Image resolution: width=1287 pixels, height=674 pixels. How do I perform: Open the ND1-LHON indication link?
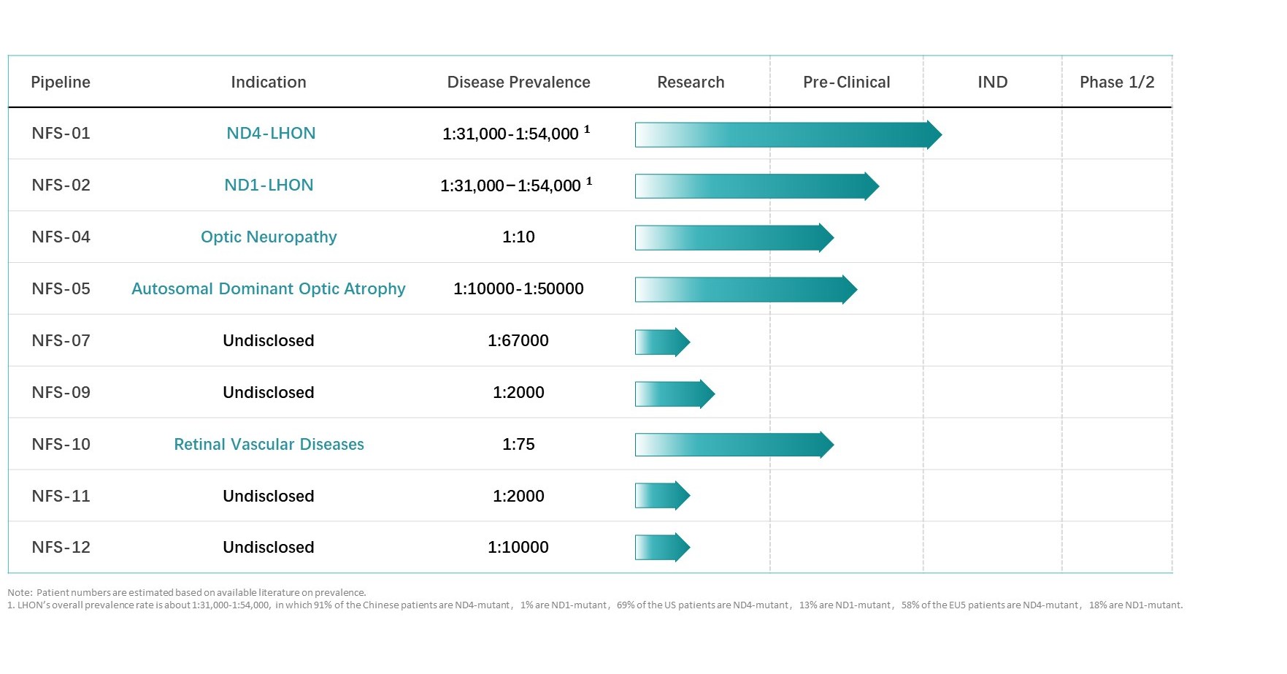click(269, 185)
